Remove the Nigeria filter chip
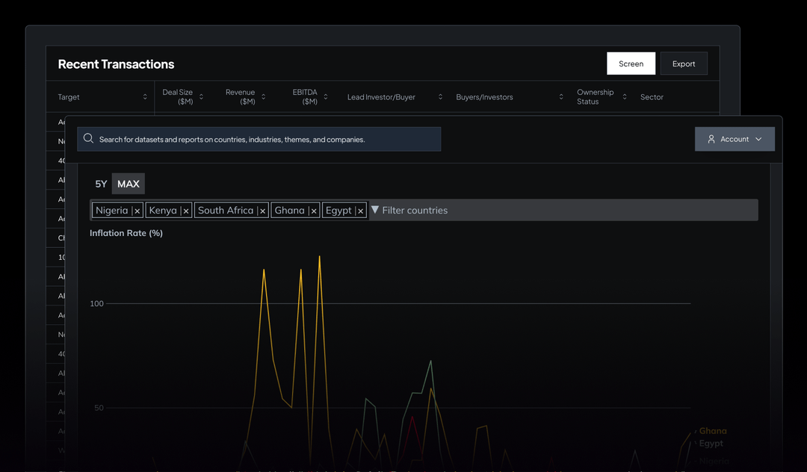 click(x=137, y=210)
